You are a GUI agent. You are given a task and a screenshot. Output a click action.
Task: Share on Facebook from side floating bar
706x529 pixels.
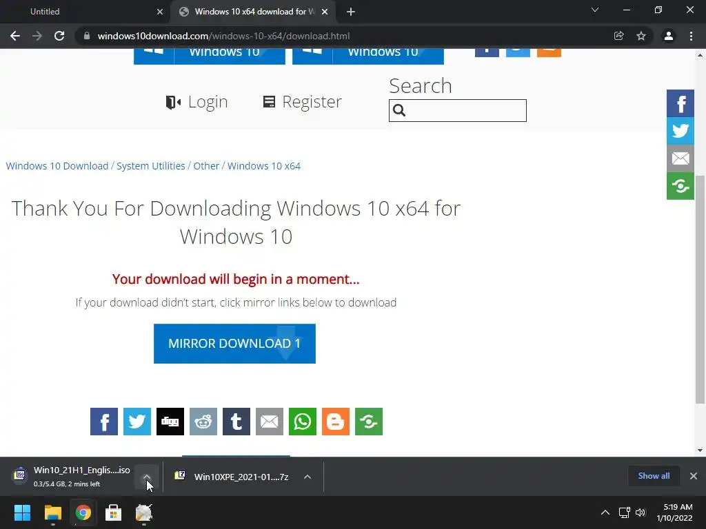pos(680,103)
